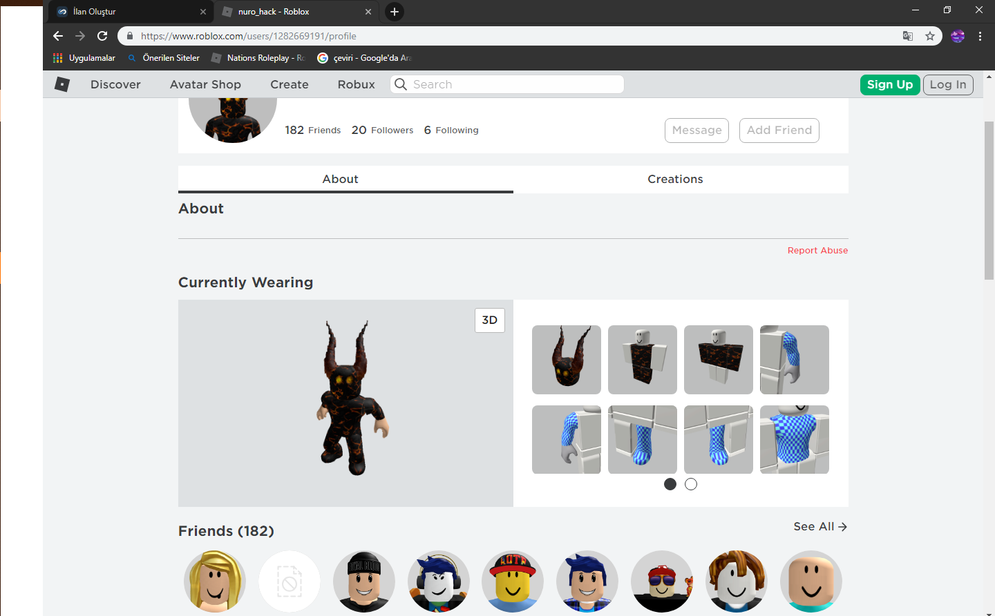Close the nuro_hack - Roblox tab

pyautogui.click(x=368, y=12)
